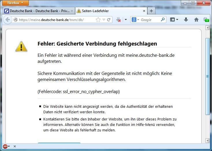Click the scrollbar up arrow
Viewport: 212px width, 151px height.
(x=208, y=28)
